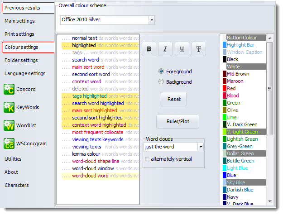Toggle italic formatting button
This screenshot has height=215, width=283.
pos(165,49)
